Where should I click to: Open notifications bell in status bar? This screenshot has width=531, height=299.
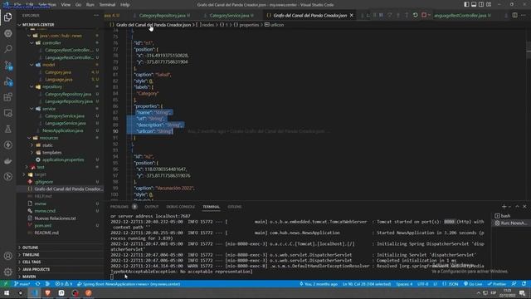pyautogui.click(x=524, y=284)
